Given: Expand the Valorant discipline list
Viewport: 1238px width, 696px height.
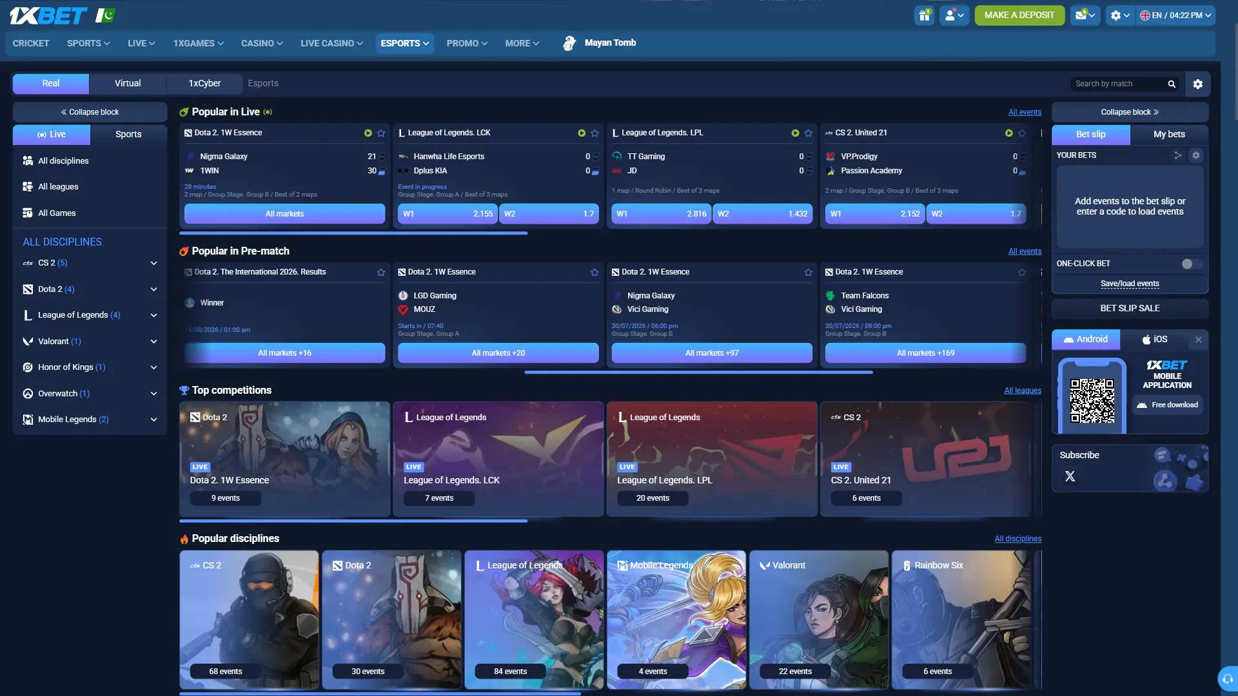Looking at the screenshot, I should click(x=153, y=342).
